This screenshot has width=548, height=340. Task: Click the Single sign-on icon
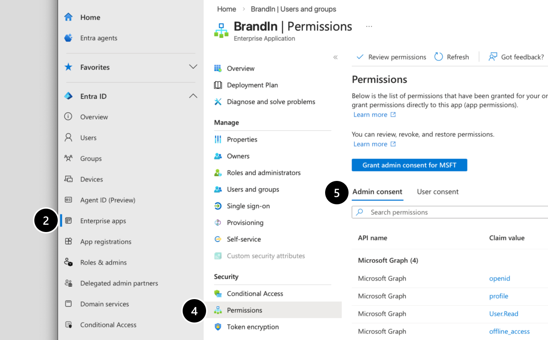coord(218,206)
